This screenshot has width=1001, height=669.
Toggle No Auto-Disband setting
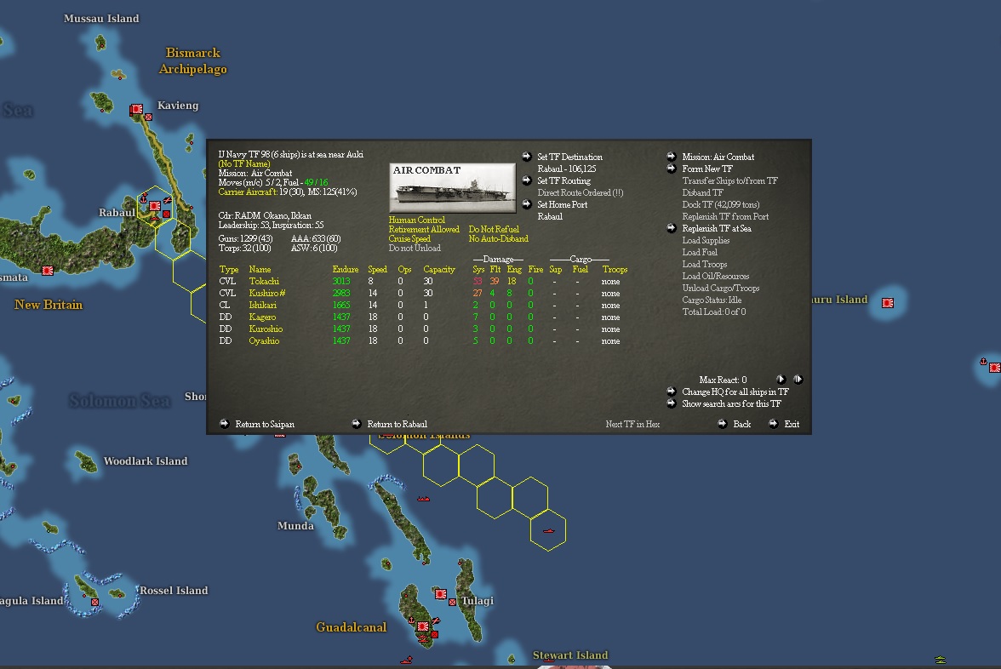pyautogui.click(x=499, y=238)
